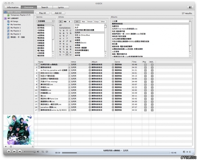Image resolution: width=198 pixels, height=160 pixels.
Task: Click album info icon in row 13
Action: pos(113,99)
